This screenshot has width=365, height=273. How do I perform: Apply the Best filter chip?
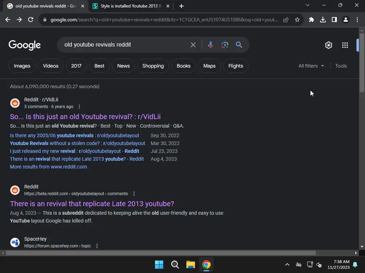click(99, 66)
